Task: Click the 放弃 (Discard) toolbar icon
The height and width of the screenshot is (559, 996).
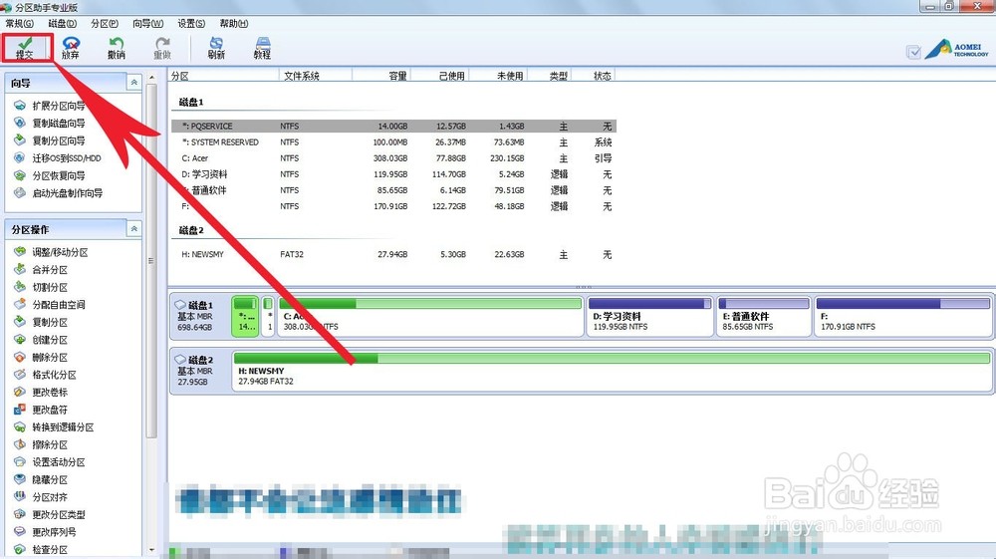Action: [x=71, y=47]
